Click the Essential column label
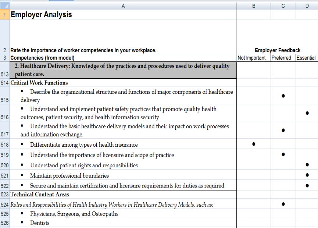Image resolution: width=318 pixels, height=228 pixels. [x=306, y=58]
